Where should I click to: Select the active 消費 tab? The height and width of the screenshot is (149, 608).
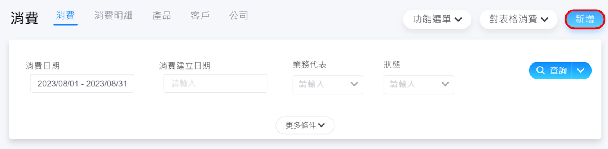pyautogui.click(x=65, y=16)
